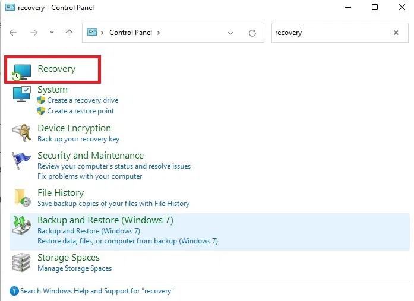Click the title bar Control Panel icon
This screenshot has width=414, height=301.
pos(10,7)
